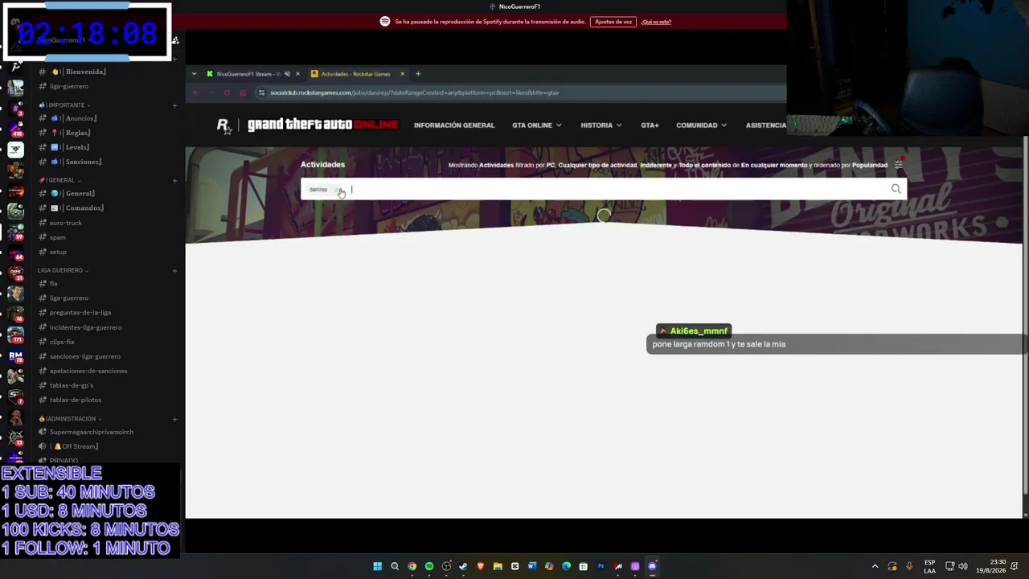Close the Actividades - Rockstar Games tab

[402, 74]
